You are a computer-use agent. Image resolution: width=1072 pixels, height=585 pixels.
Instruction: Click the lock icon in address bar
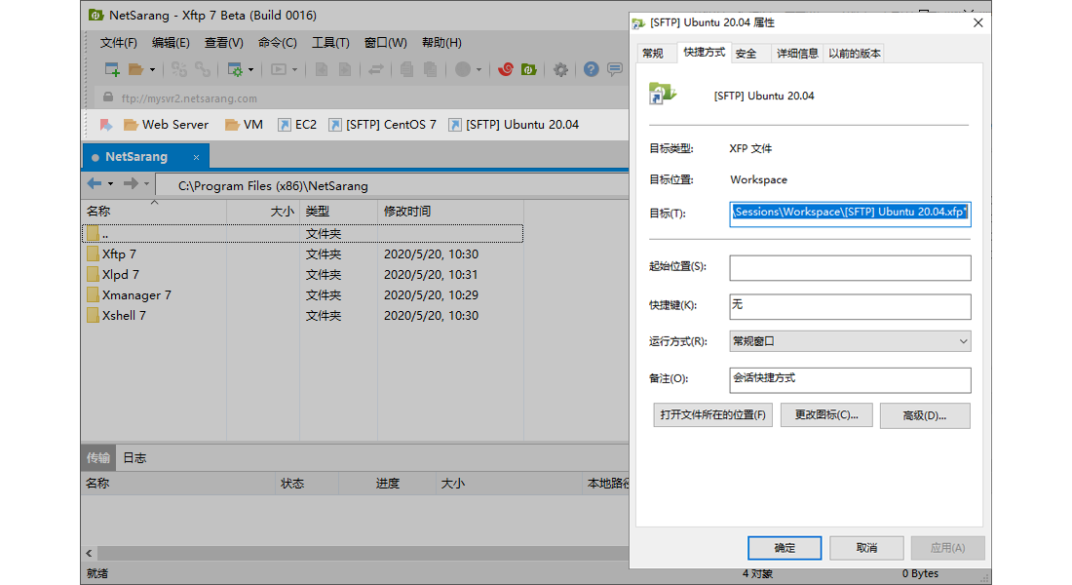[108, 97]
